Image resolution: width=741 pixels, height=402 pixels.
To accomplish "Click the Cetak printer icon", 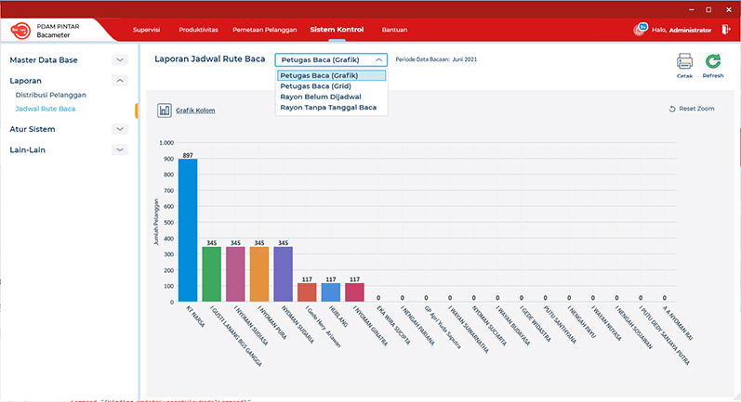I will (684, 62).
